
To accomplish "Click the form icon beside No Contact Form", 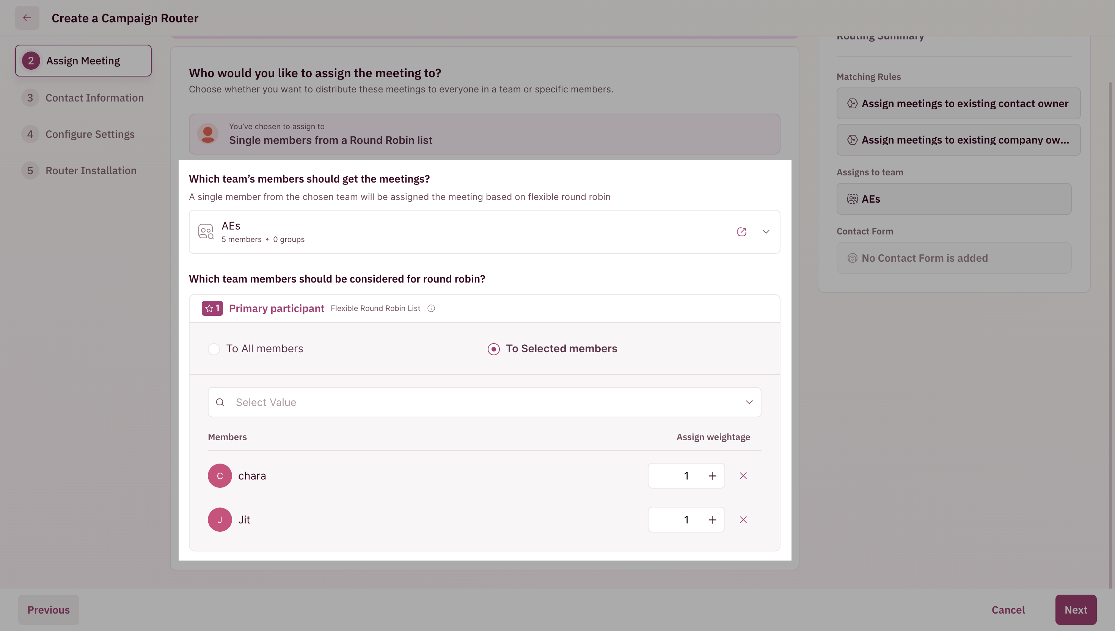I will 852,258.
